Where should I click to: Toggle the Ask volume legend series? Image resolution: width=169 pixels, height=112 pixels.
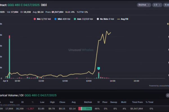(x=83, y=19)
